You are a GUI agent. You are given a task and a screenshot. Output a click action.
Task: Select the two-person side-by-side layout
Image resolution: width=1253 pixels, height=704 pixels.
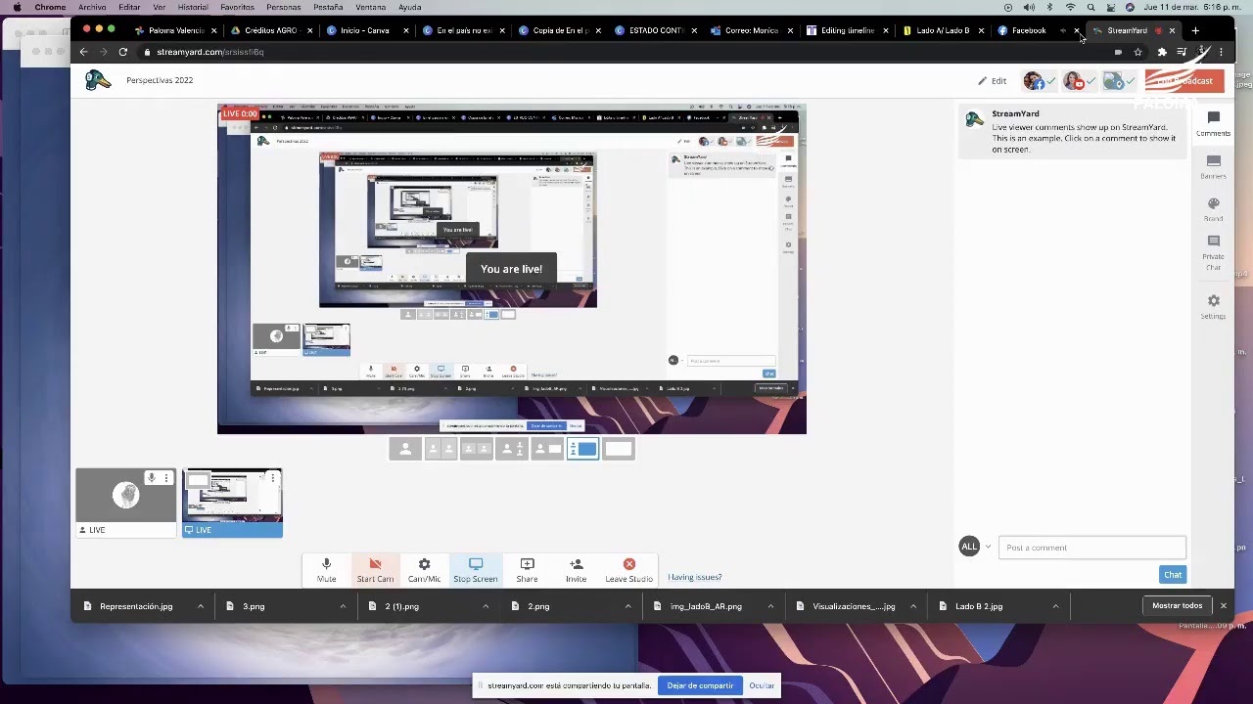(x=476, y=449)
